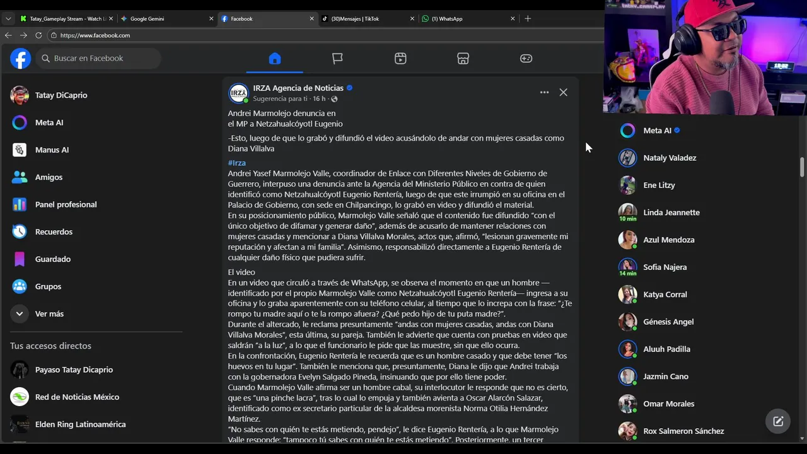Click the post's 16 h timestamp

(x=319, y=99)
